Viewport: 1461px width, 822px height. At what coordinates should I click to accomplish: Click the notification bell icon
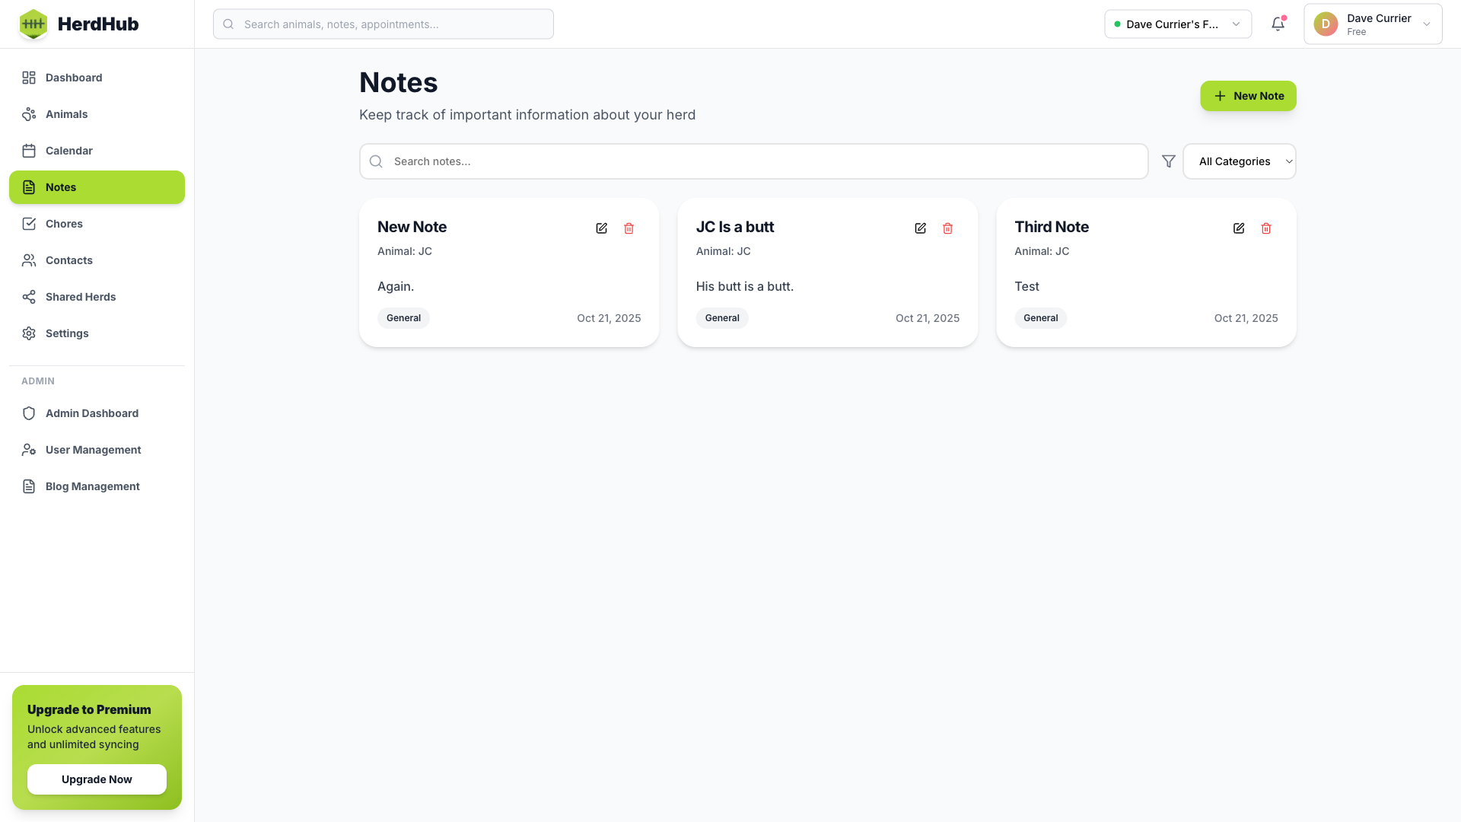(1278, 24)
